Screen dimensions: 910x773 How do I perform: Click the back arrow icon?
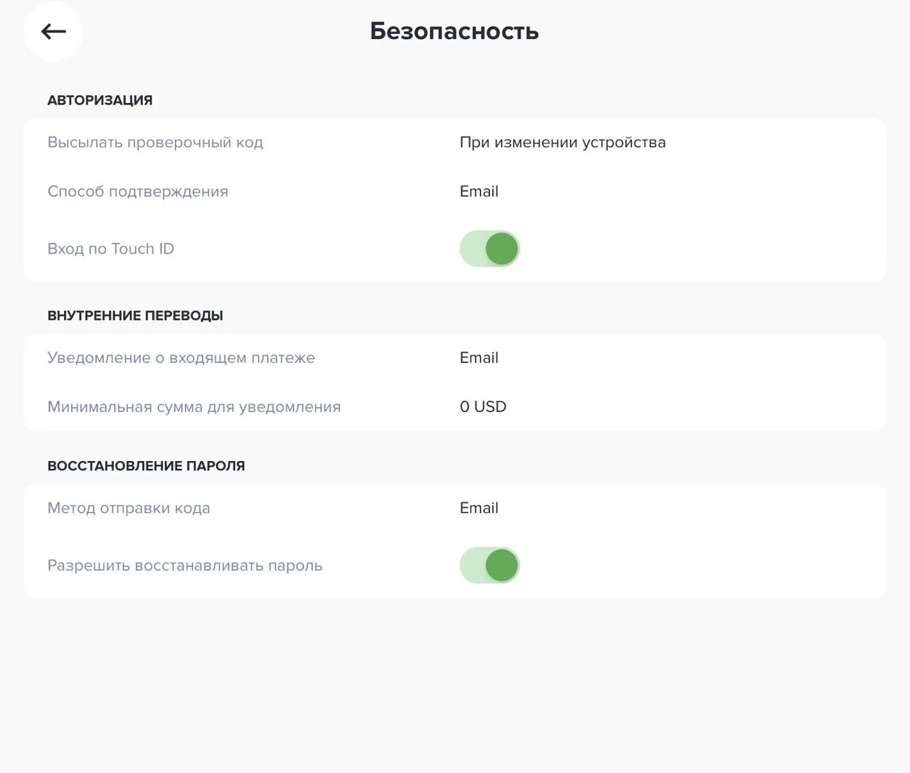[x=53, y=31]
